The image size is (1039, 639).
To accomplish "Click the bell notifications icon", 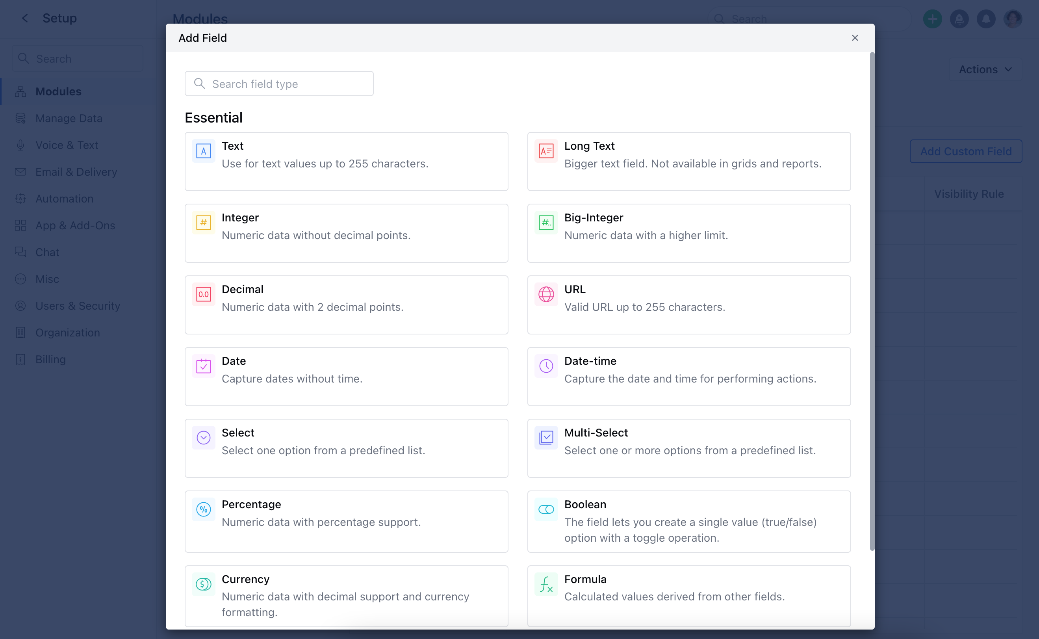I will (x=986, y=19).
